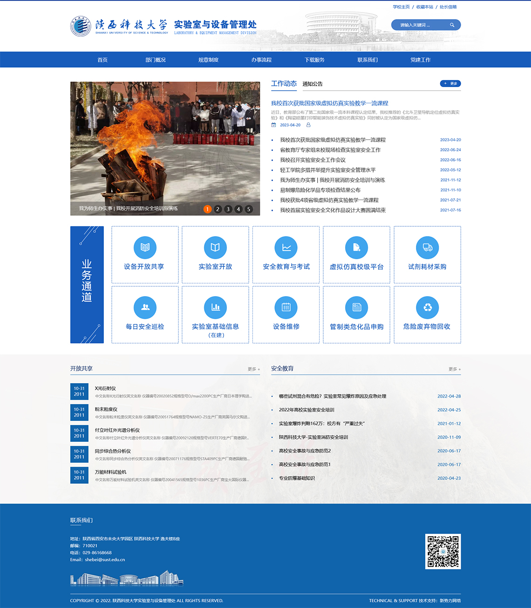Expand 安全教育 list via 更多 +
The height and width of the screenshot is (608, 531).
(454, 369)
